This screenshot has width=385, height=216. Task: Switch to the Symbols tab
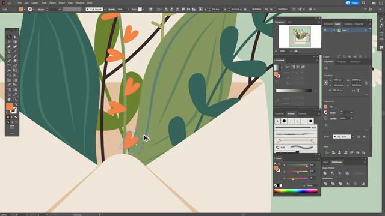coord(302,113)
